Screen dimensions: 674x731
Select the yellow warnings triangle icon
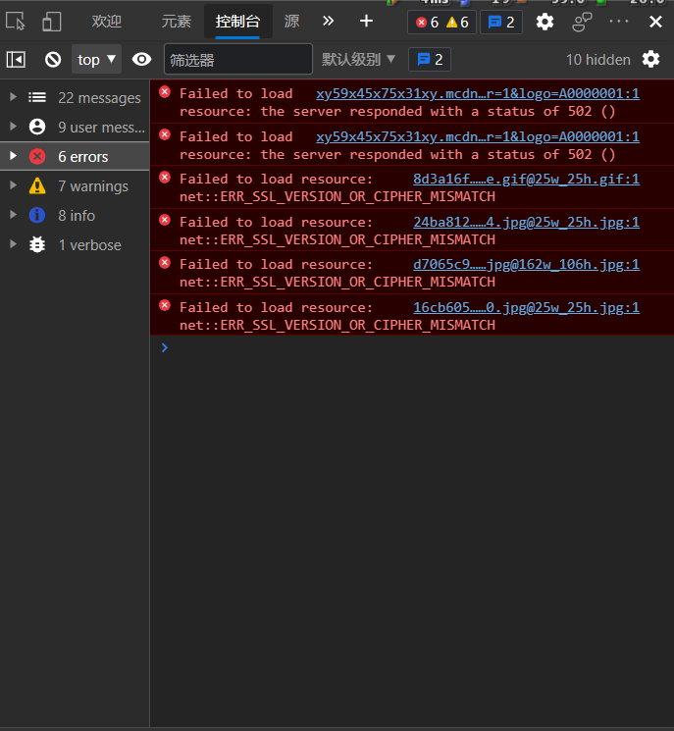tap(37, 185)
